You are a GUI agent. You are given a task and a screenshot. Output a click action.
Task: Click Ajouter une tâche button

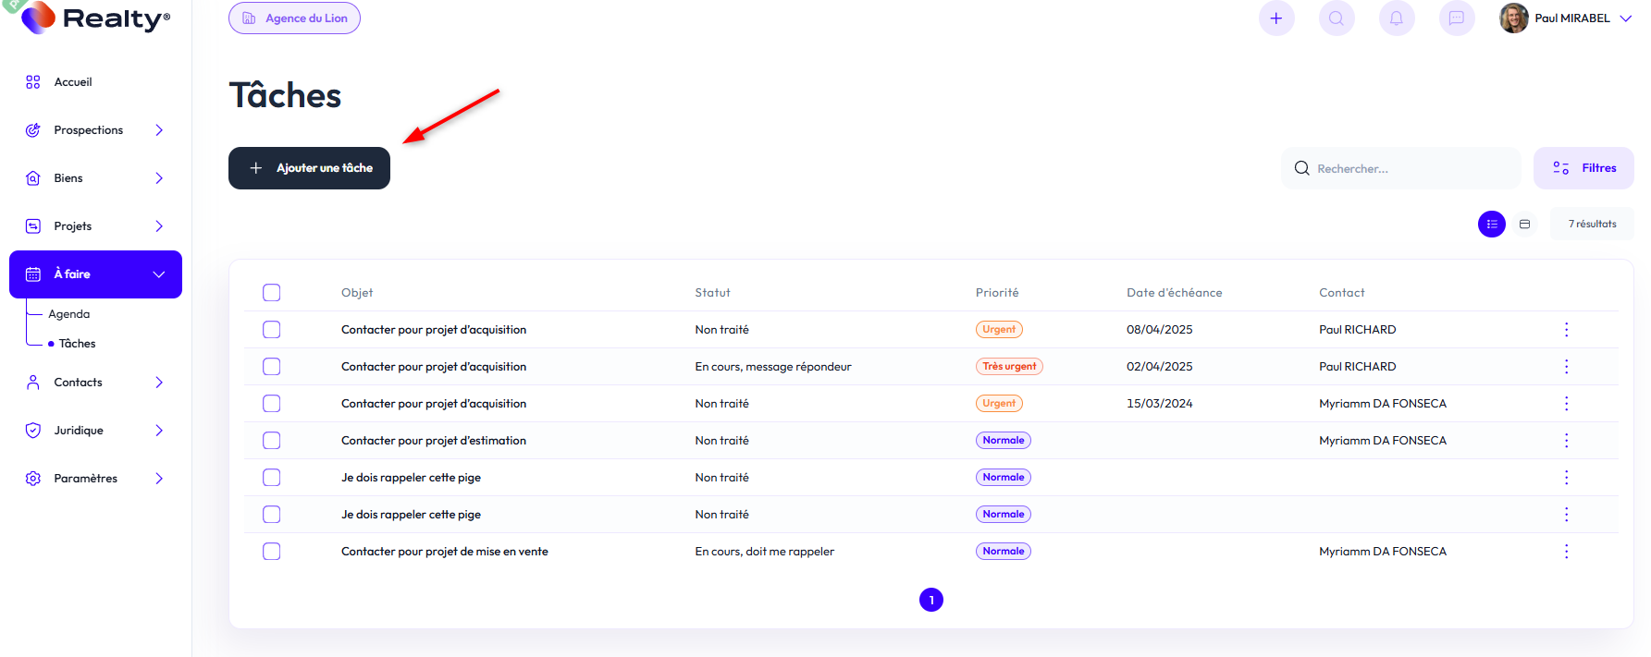click(x=309, y=168)
